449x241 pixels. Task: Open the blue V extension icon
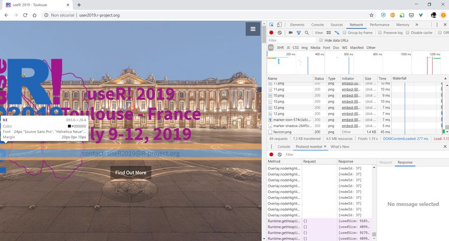420,15
